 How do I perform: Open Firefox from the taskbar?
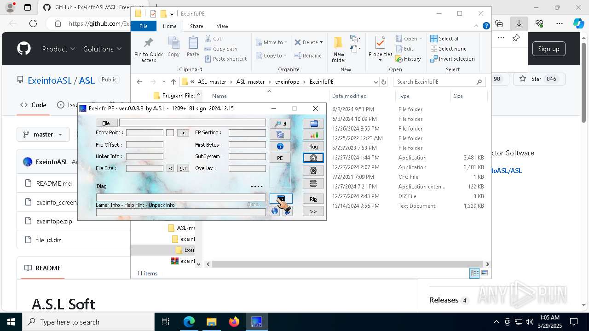click(x=234, y=322)
